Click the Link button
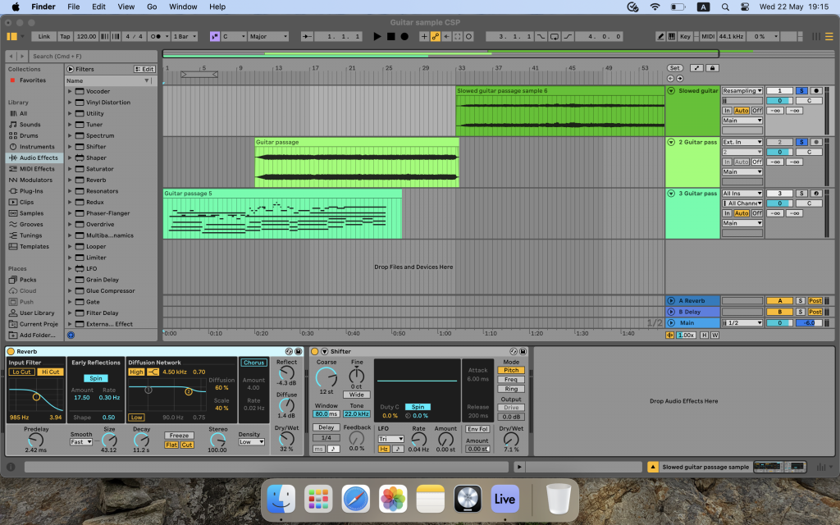The image size is (840, 525). coord(44,36)
